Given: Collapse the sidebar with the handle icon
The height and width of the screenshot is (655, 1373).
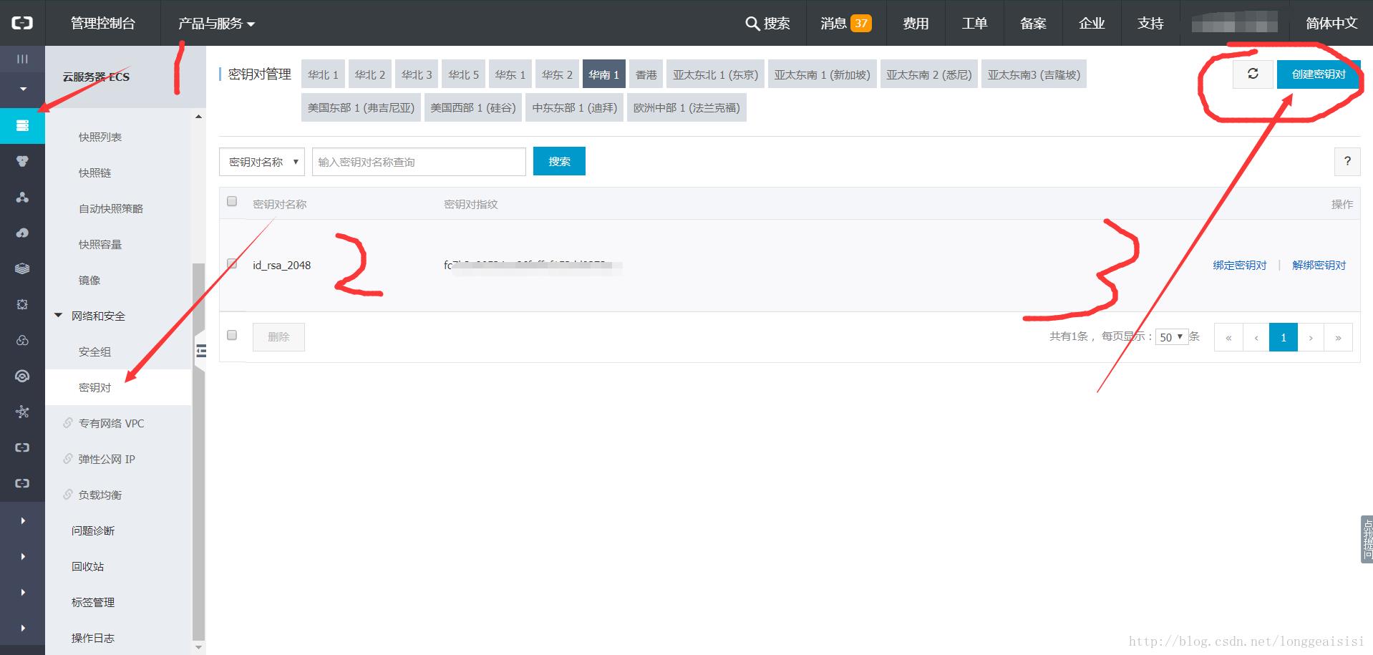Looking at the screenshot, I should pos(201,351).
